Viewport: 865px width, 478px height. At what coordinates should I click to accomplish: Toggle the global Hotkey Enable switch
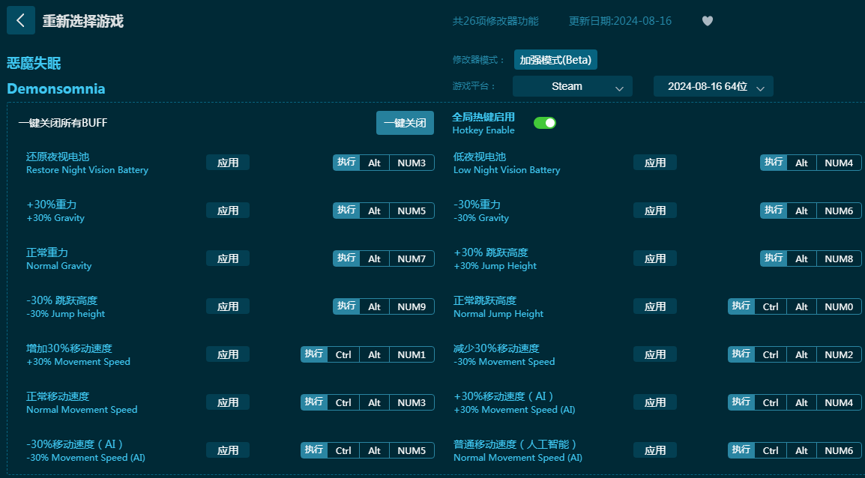click(545, 123)
